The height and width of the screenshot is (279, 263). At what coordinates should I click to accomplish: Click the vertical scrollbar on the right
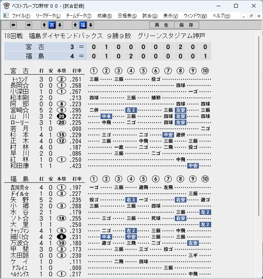259,126
